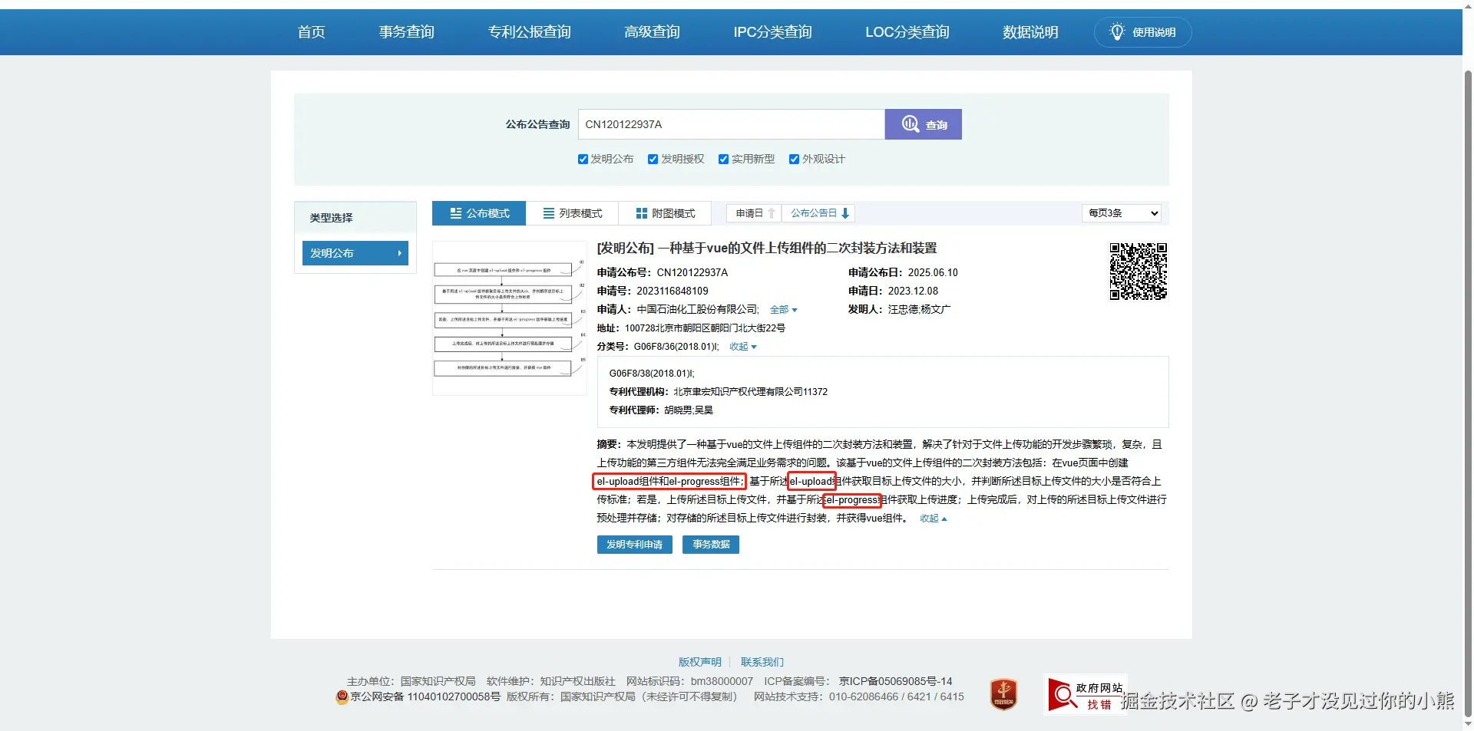Click the CN120122937A search input field
The width and height of the screenshot is (1474, 731).
(x=731, y=123)
